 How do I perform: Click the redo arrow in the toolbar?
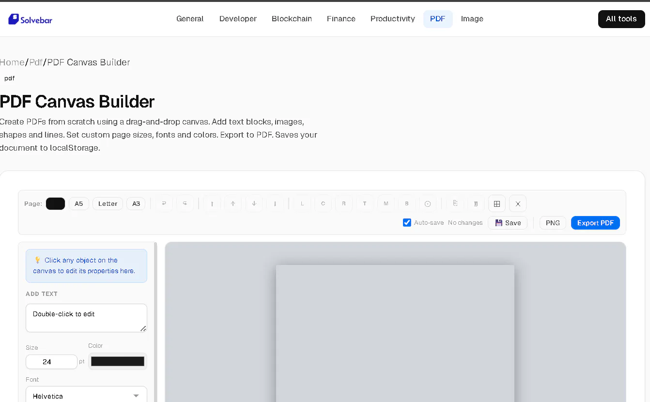coord(185,203)
